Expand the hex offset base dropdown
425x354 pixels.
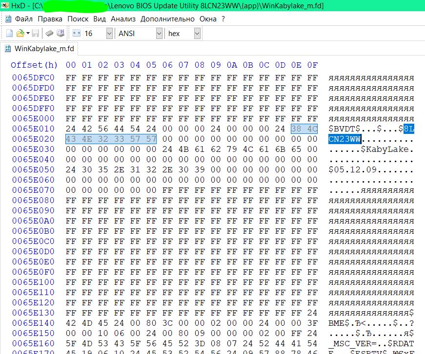(x=197, y=34)
